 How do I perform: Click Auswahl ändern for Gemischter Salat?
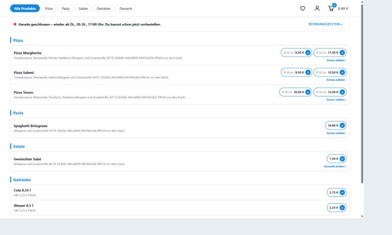[x=335, y=166]
